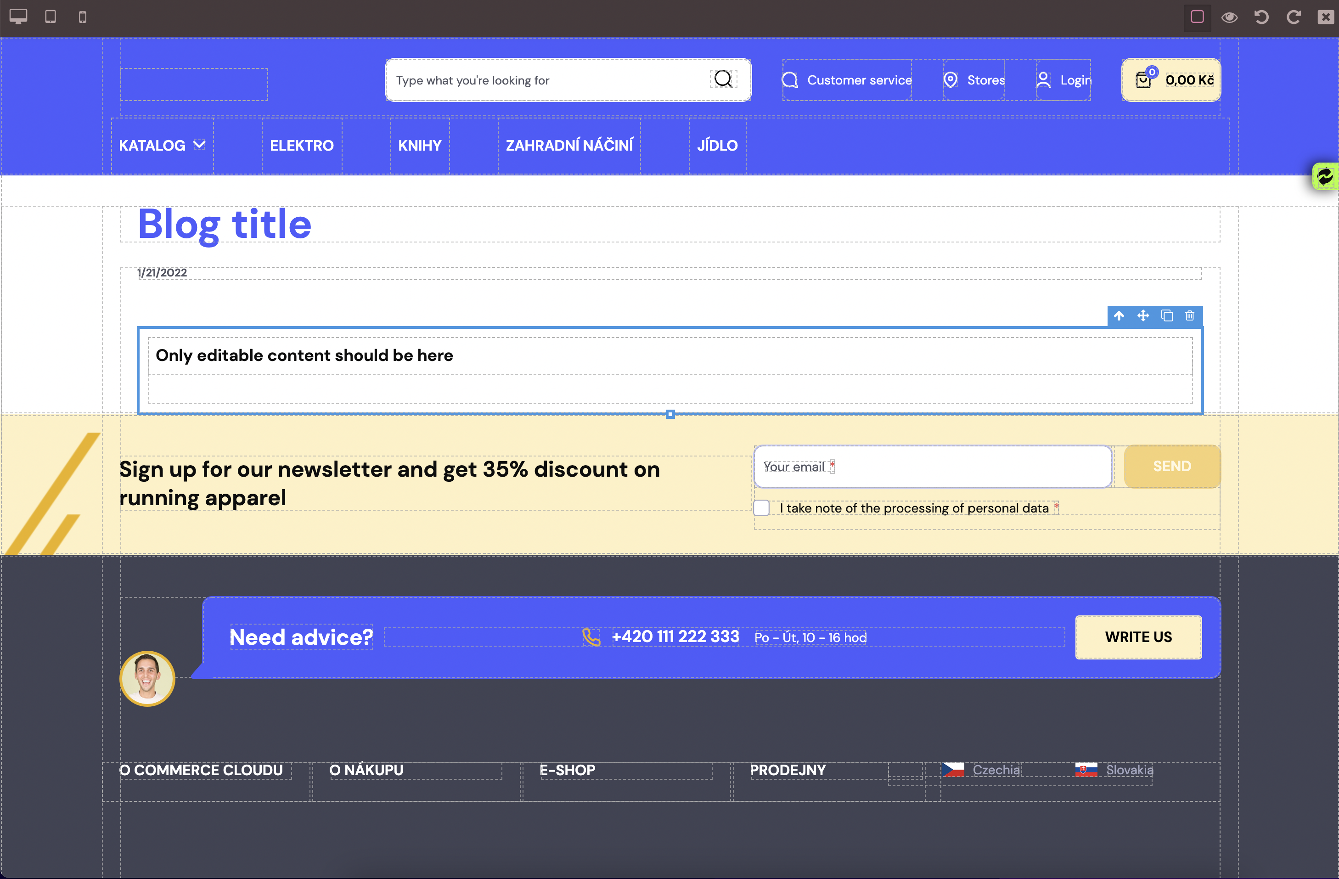Click the move handle of selected block
This screenshot has width=1339, height=879.
click(1142, 316)
